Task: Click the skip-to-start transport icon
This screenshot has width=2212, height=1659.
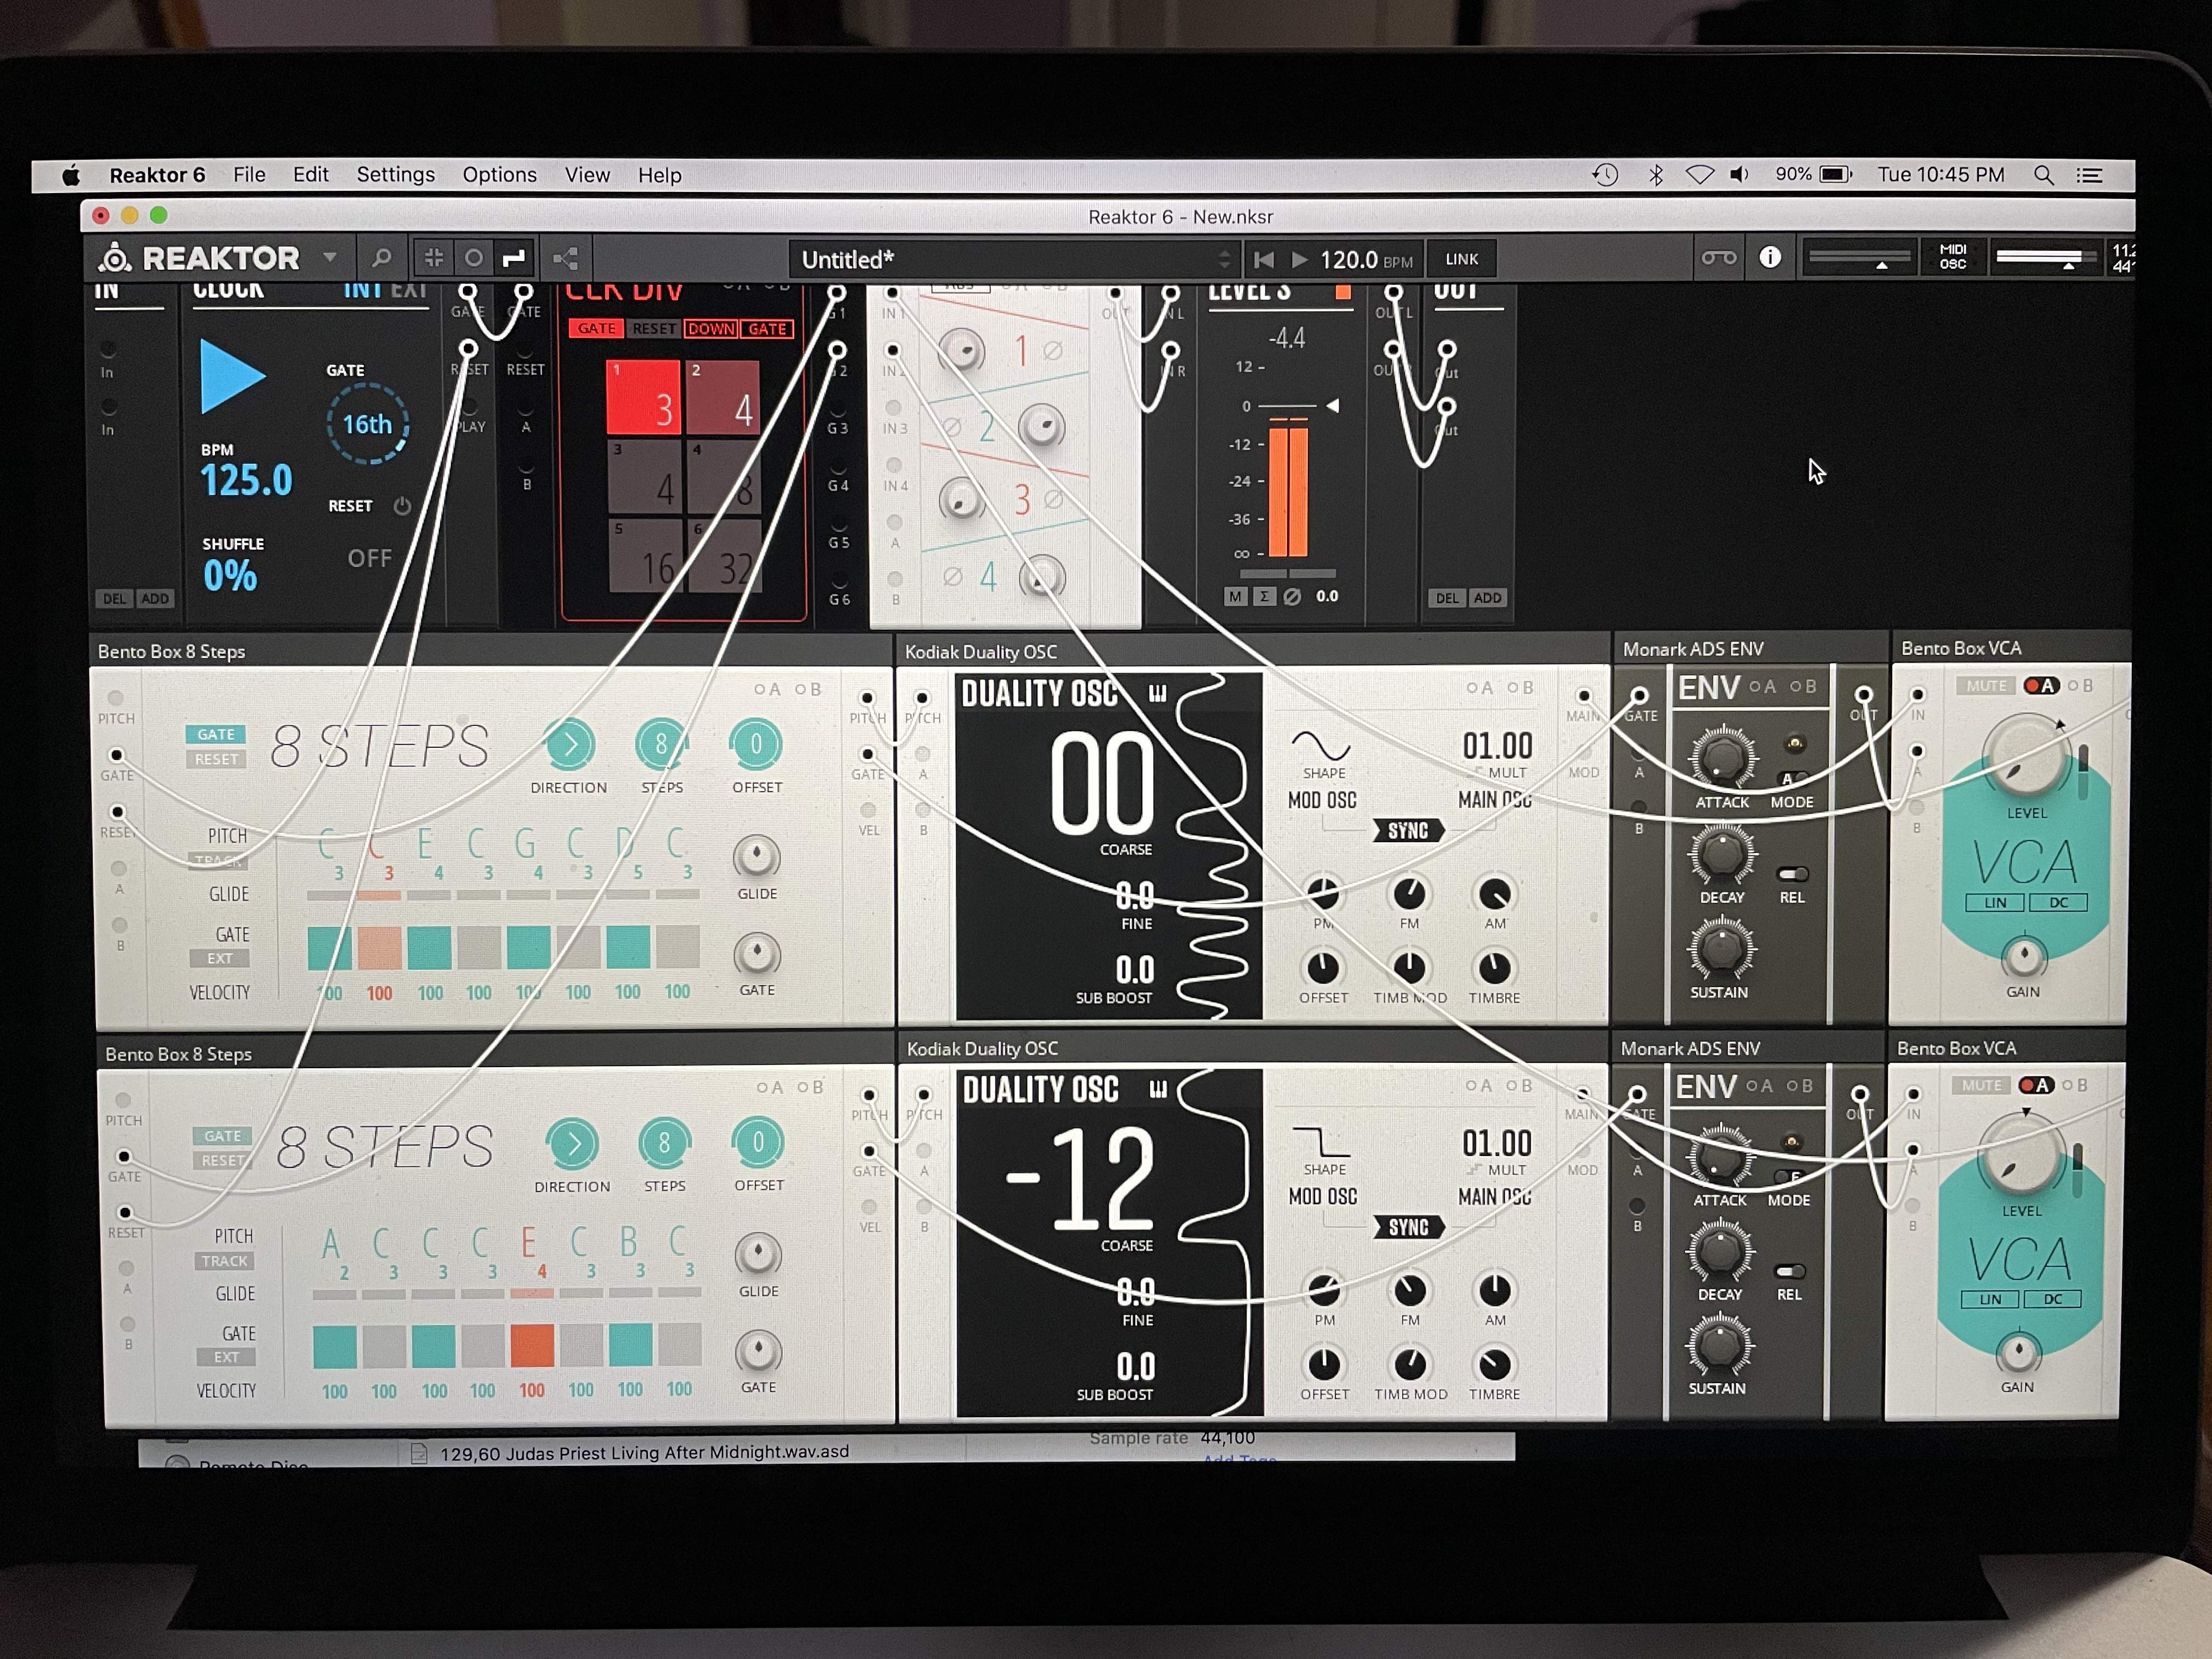Action: point(1264,260)
